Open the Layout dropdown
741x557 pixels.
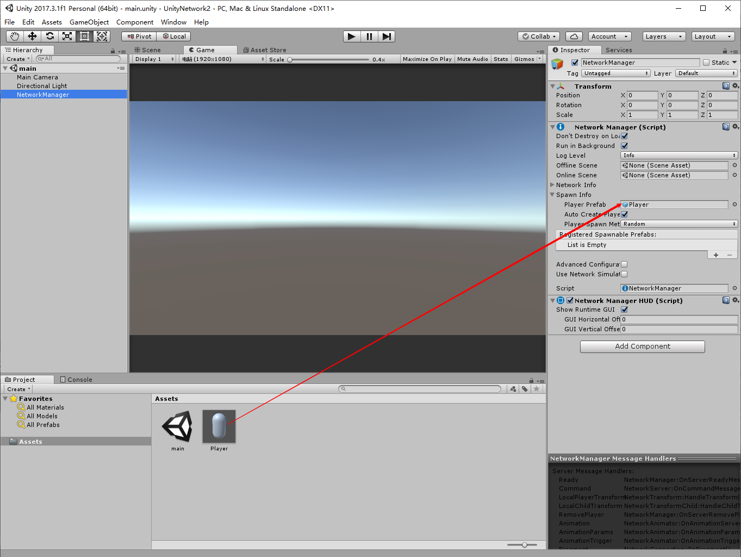coord(713,36)
